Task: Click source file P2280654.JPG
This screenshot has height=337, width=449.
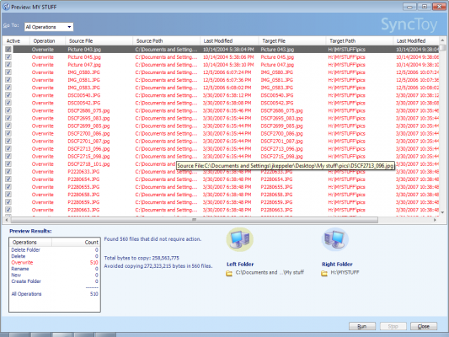Action: click(x=83, y=179)
